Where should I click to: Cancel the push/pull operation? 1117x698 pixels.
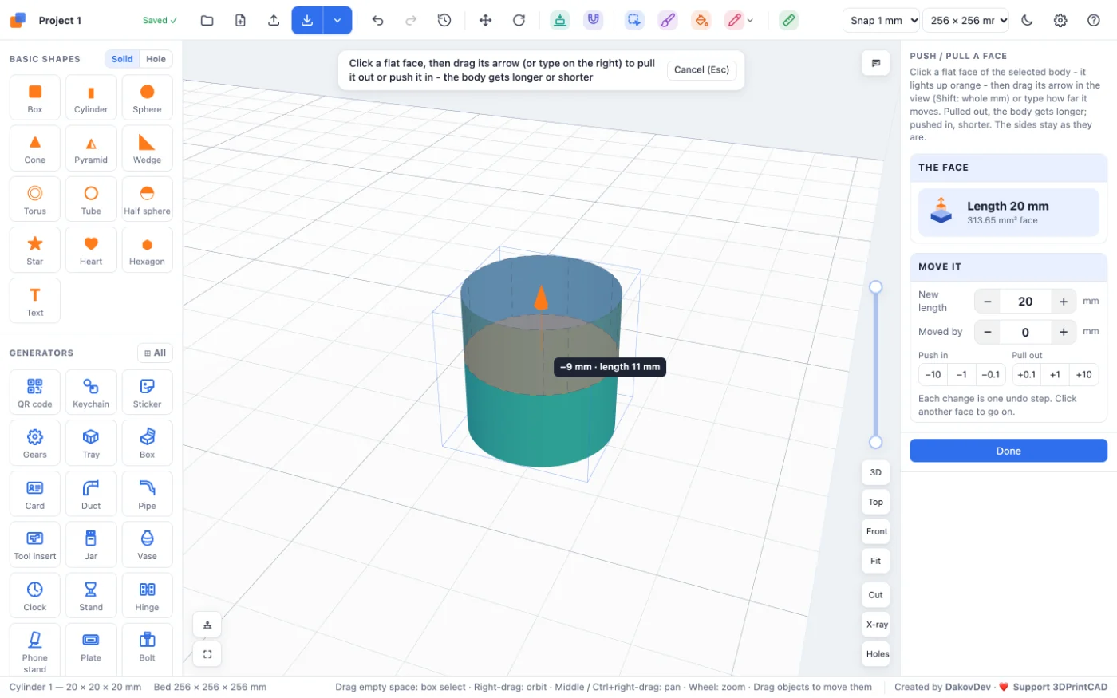(701, 70)
